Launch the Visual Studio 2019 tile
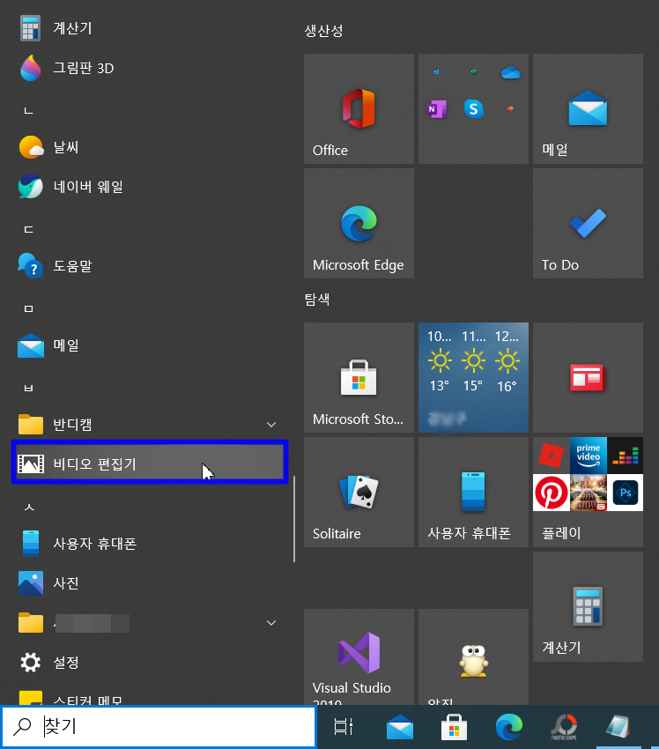Screen dimensions: 659x749 click(359, 656)
